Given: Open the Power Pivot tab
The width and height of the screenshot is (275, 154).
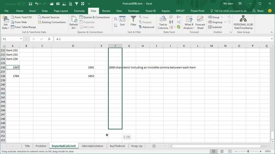Looking at the screenshot, I should tap(197, 11).
